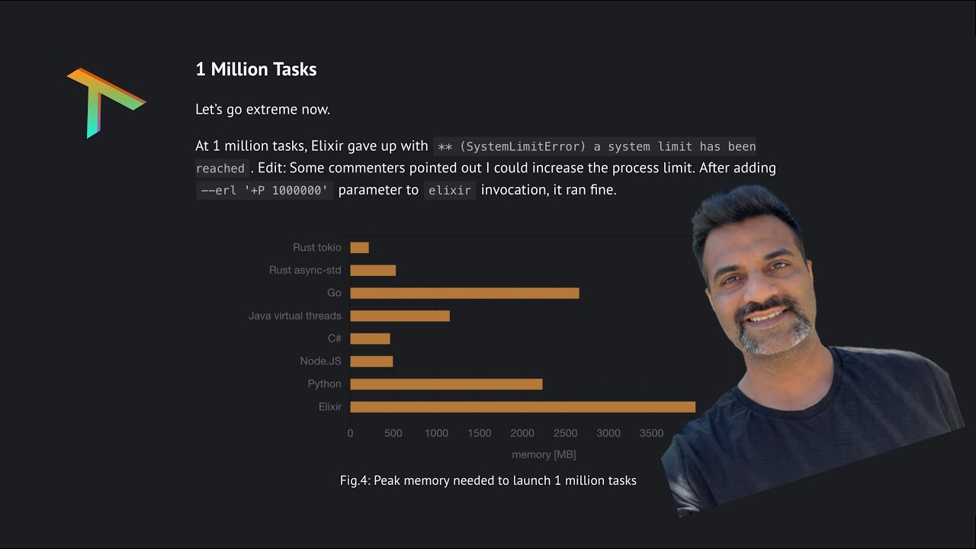The image size is (976, 549).
Task: Click the '1 Million Tasks' heading
Action: click(256, 69)
